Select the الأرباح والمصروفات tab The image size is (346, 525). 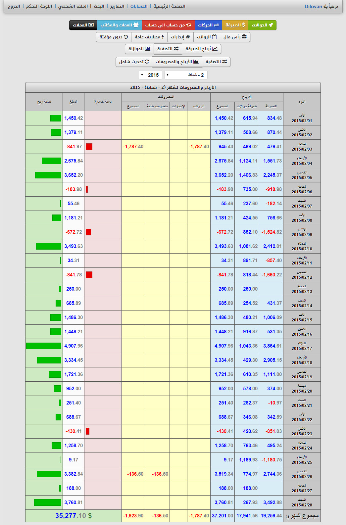pyautogui.click(x=177, y=62)
